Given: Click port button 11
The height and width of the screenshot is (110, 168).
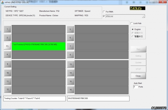Looking at the screenshot, I should (8, 82).
